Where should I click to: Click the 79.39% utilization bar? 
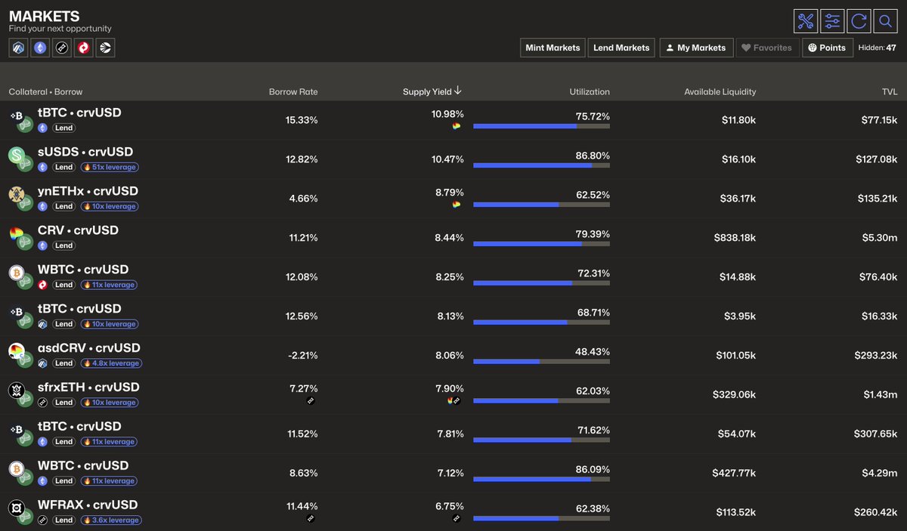pos(541,244)
